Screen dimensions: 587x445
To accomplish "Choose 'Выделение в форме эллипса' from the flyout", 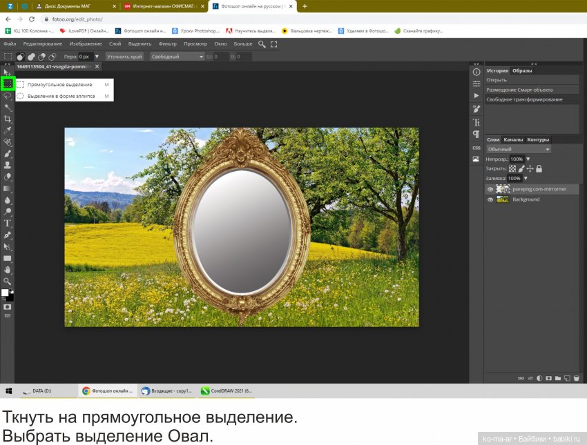I will pyautogui.click(x=61, y=97).
